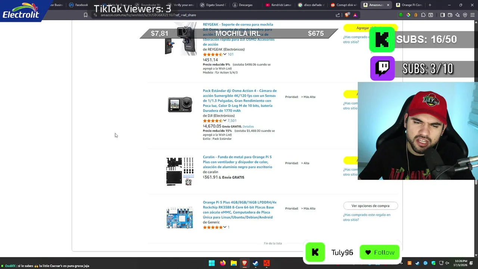This screenshot has height=269, width=478.
Task: Click ¿Has comprado este regalo link for Orange Pi
Action: click(367, 217)
